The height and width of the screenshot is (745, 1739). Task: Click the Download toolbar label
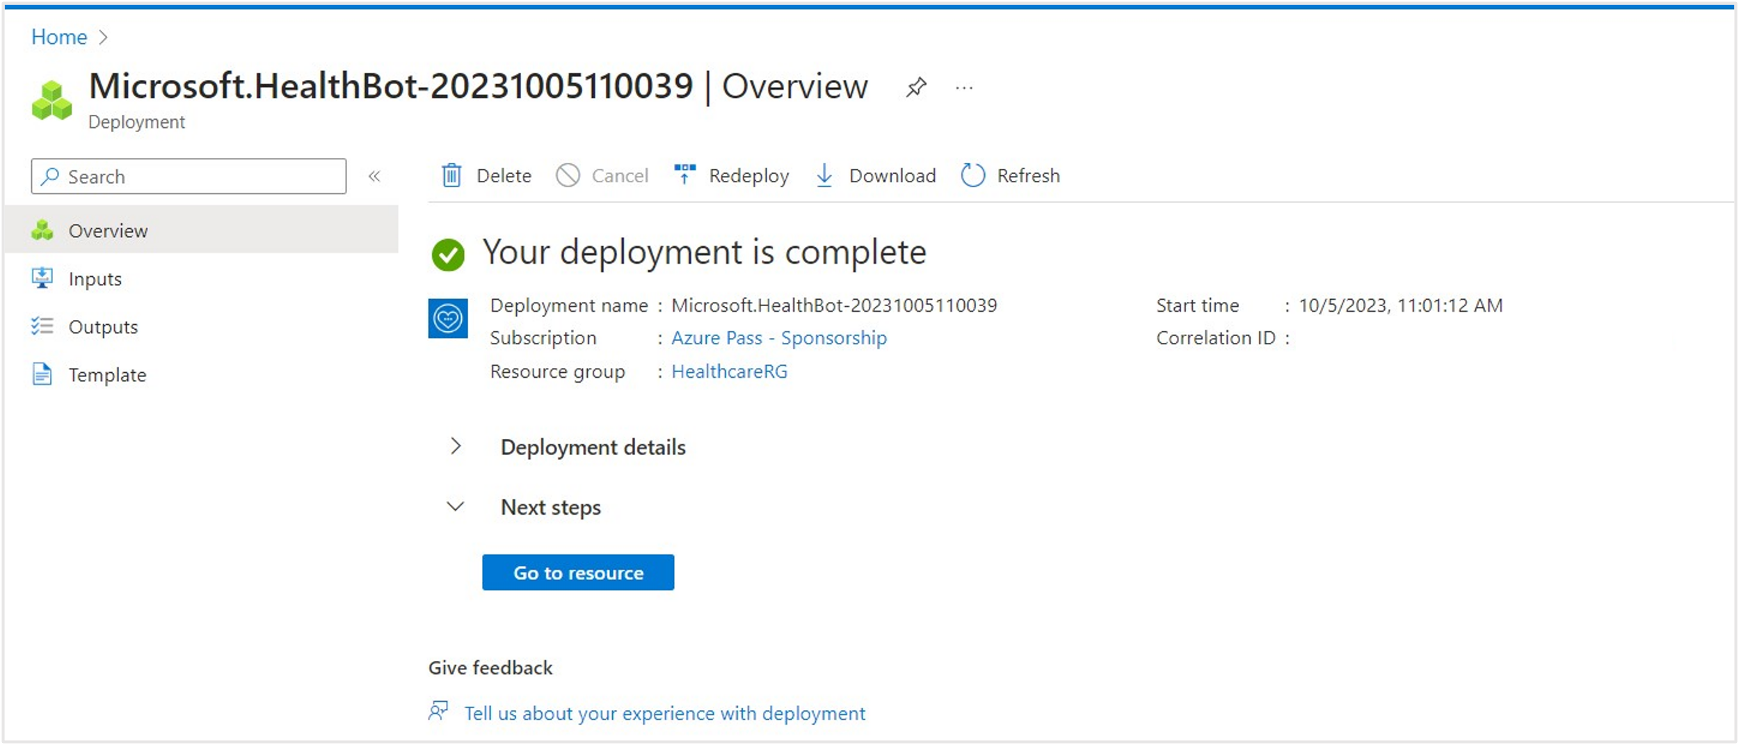(x=892, y=176)
